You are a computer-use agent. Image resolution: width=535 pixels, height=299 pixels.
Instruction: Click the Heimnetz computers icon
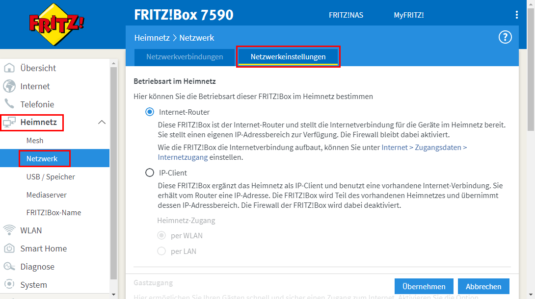9,122
